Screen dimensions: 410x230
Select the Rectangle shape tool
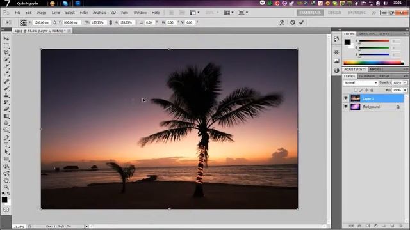point(6,159)
